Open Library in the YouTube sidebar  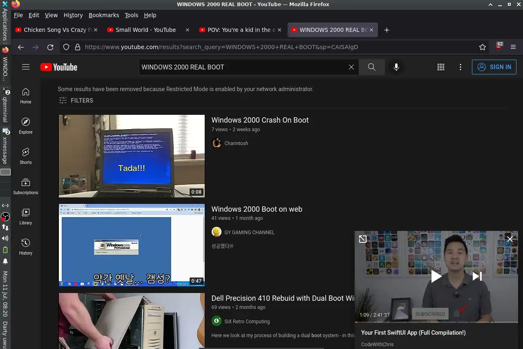click(26, 217)
